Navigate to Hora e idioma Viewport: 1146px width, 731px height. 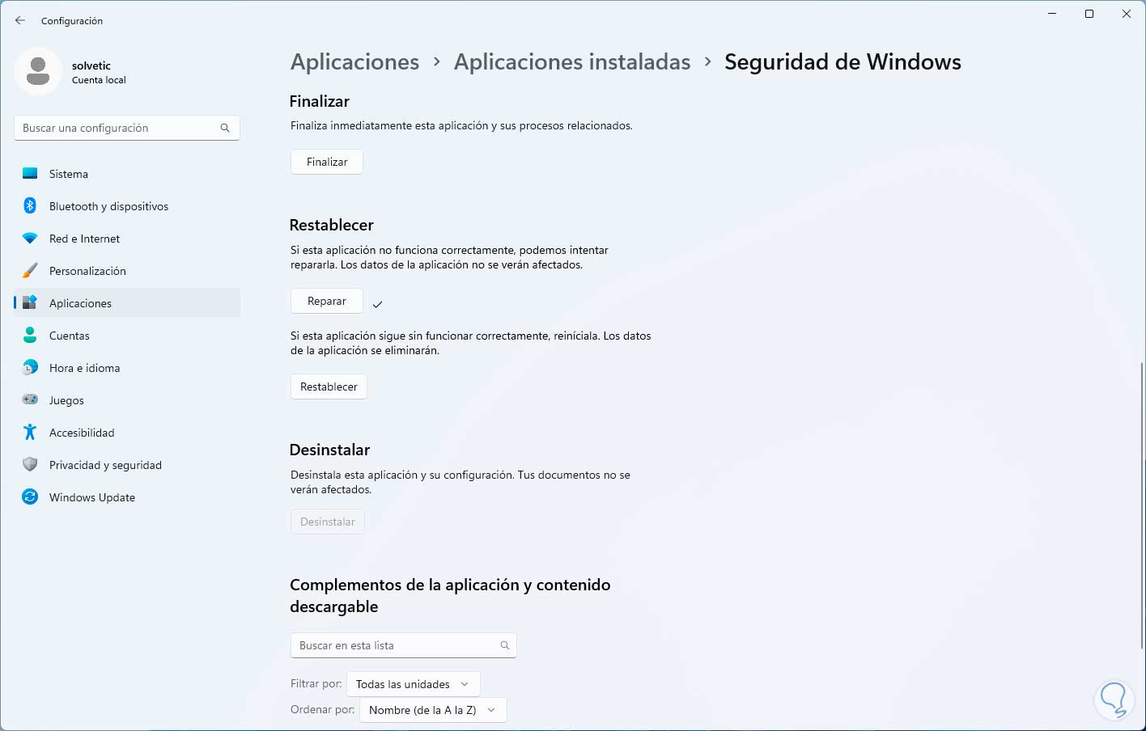pyautogui.click(x=127, y=368)
